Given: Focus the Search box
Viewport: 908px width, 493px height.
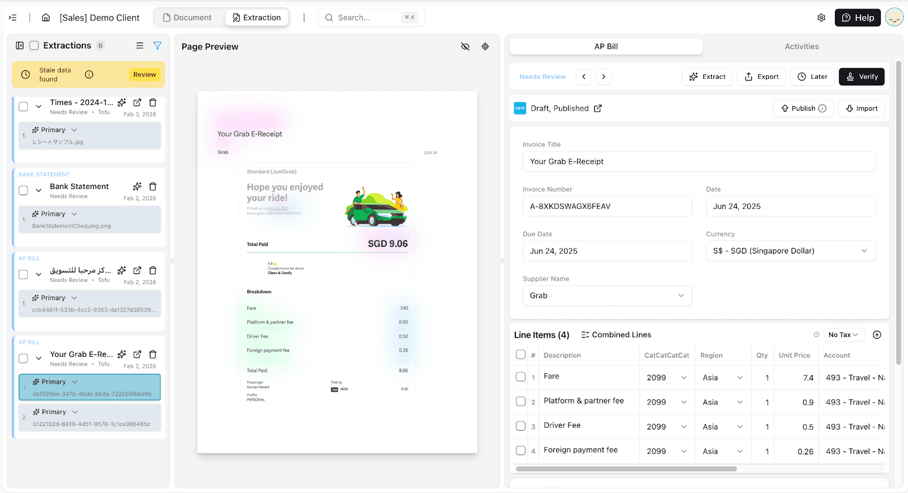Looking at the screenshot, I should click(x=371, y=18).
